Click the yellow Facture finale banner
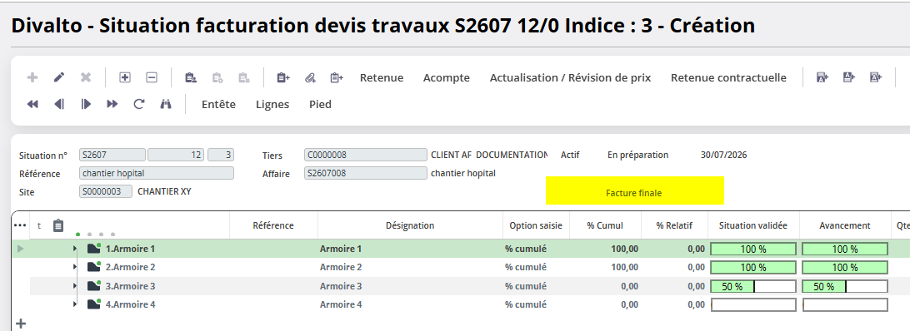The image size is (910, 331). coord(635,190)
